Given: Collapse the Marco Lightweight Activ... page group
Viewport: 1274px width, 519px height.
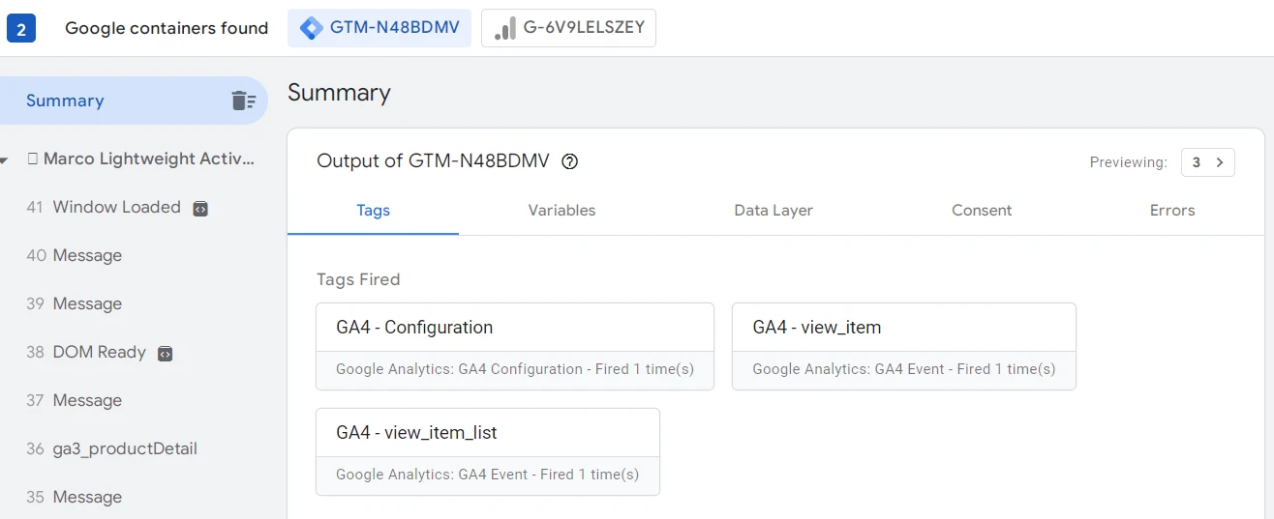Looking at the screenshot, I should tap(4, 159).
